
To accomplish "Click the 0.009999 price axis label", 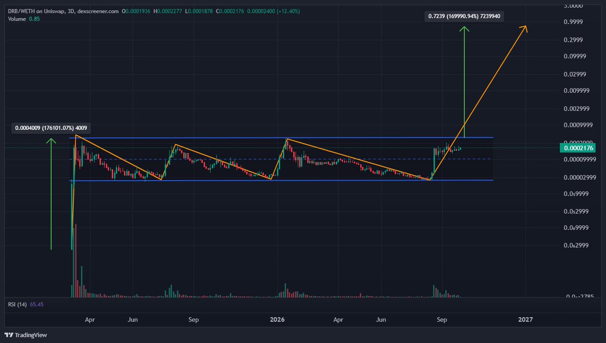I will click(577, 91).
